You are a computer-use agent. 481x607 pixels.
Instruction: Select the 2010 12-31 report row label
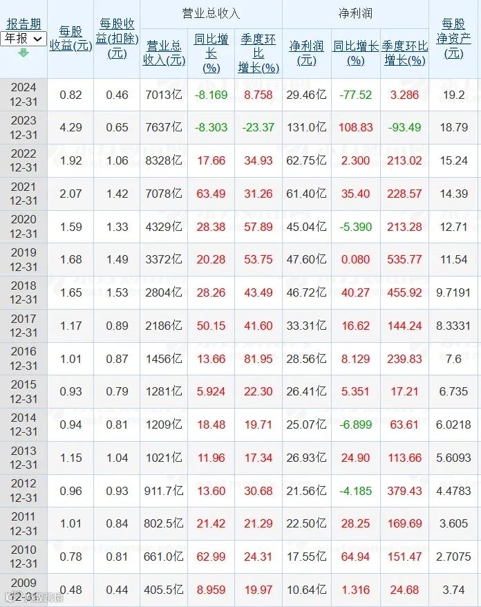point(23,557)
